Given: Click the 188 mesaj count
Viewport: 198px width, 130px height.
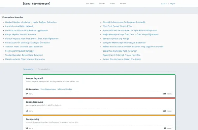Looking at the screenshot, I should (167, 94).
